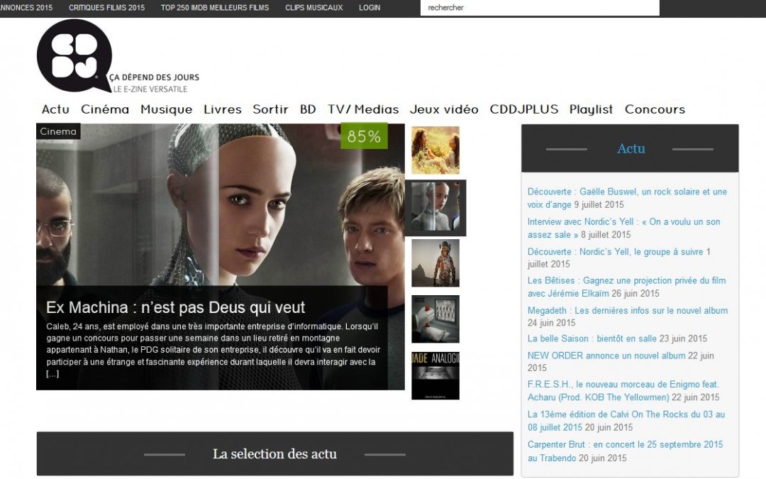Open the BD section
This screenshot has height=479, width=766.
tap(308, 109)
